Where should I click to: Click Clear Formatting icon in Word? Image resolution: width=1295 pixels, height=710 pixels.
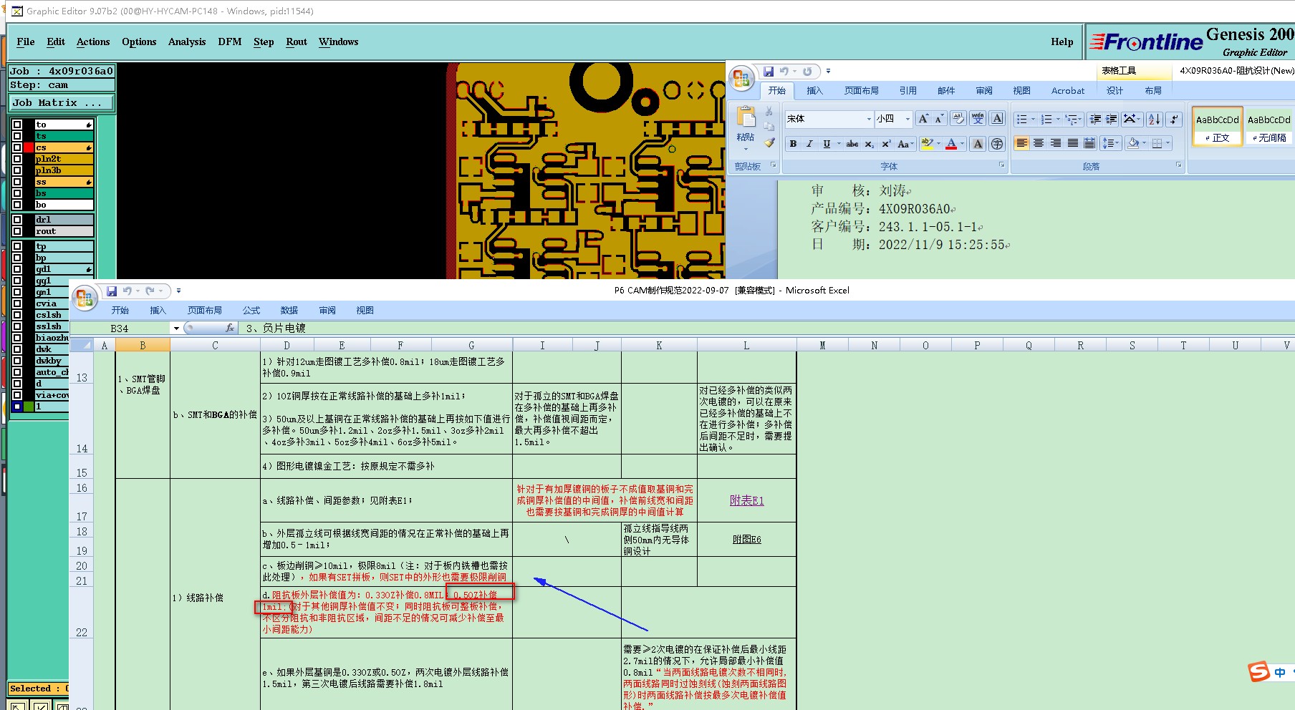click(x=958, y=119)
